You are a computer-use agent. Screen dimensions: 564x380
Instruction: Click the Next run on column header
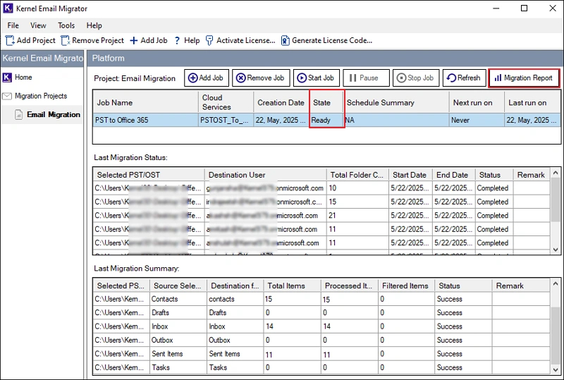click(477, 102)
